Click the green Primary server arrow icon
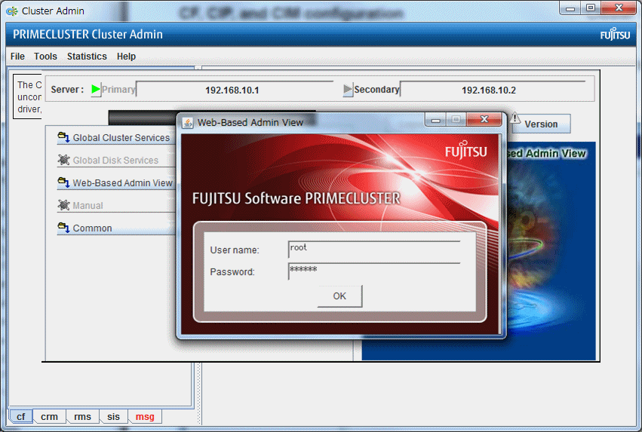 pyautogui.click(x=96, y=89)
